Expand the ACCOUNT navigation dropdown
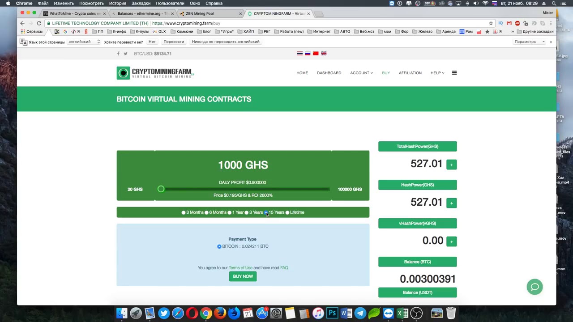This screenshot has width=573, height=322. pyautogui.click(x=361, y=73)
